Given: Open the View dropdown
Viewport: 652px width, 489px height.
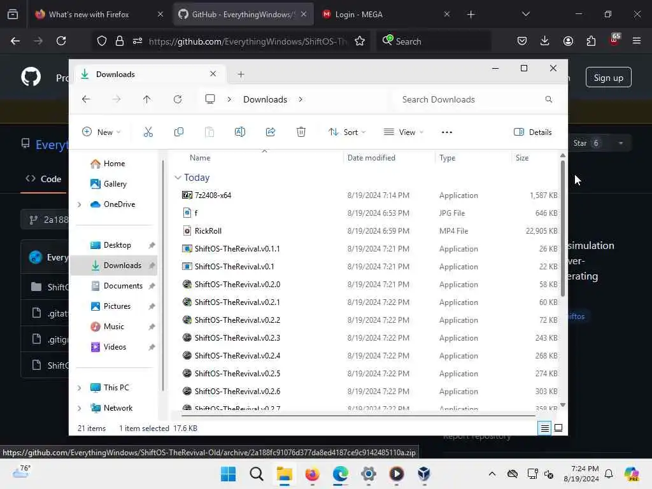Looking at the screenshot, I should click(403, 132).
